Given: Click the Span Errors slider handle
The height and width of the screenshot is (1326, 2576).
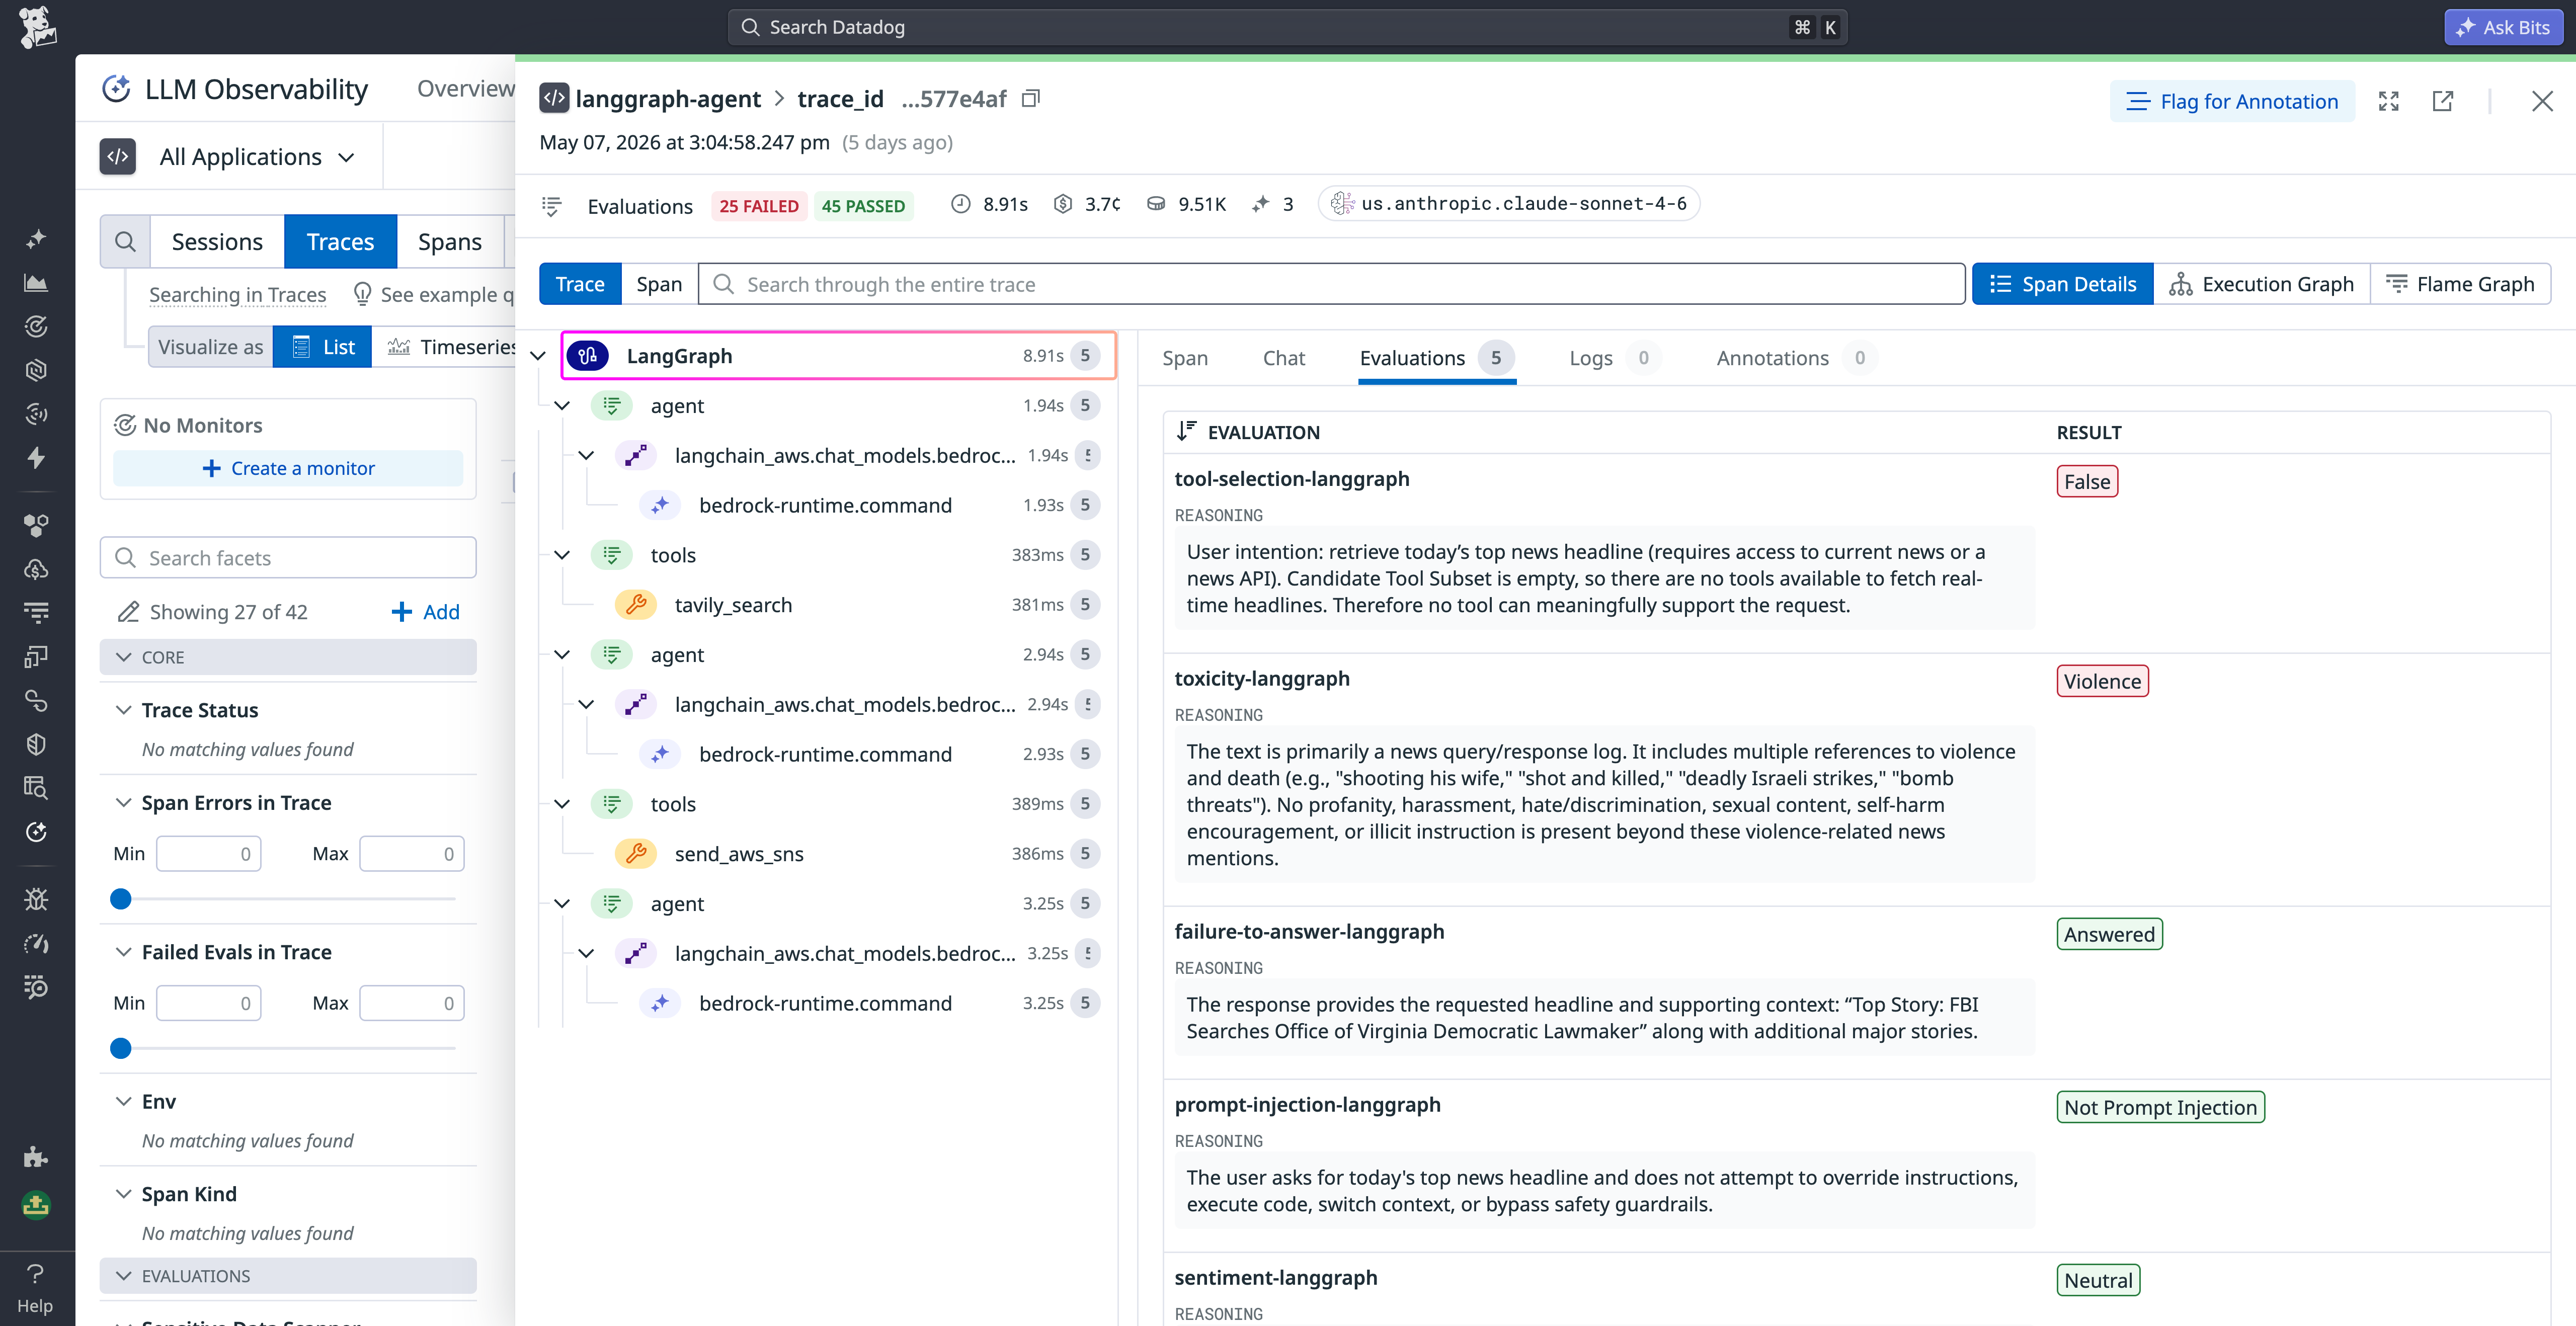Looking at the screenshot, I should 121,899.
